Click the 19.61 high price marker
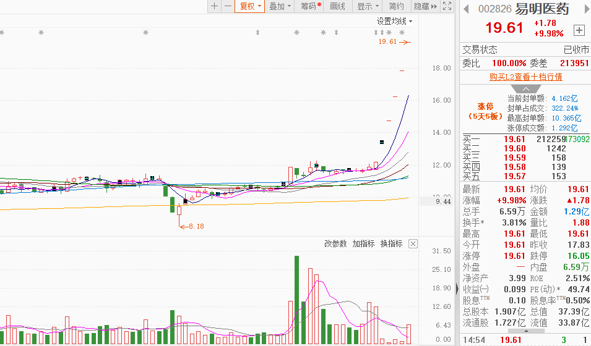 (394, 42)
